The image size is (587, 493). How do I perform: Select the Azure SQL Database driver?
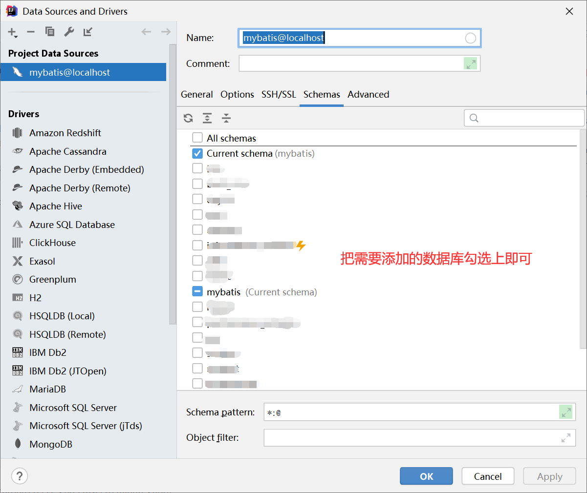pos(72,225)
